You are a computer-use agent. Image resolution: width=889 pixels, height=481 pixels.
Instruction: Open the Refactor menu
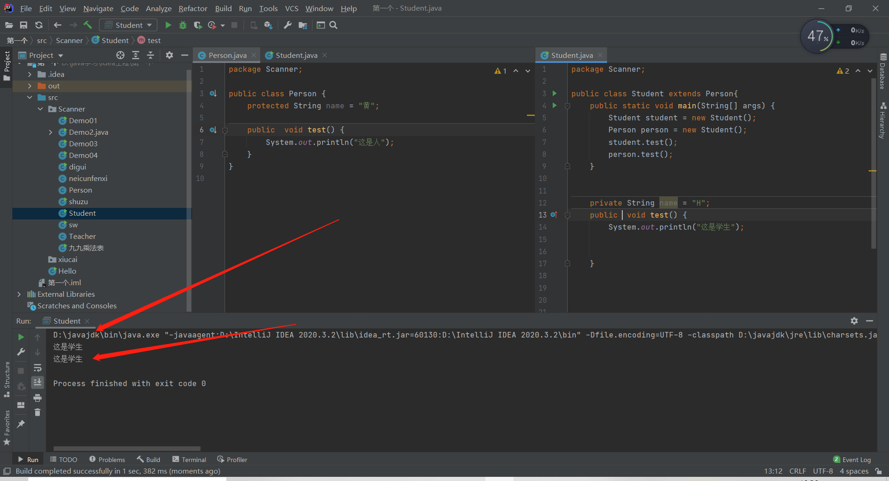click(193, 8)
